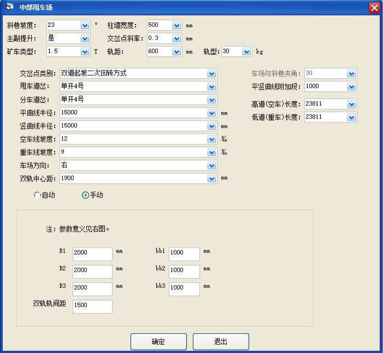Open the 车场方向 dropdown
The image size is (383, 353).
[x=212, y=166]
